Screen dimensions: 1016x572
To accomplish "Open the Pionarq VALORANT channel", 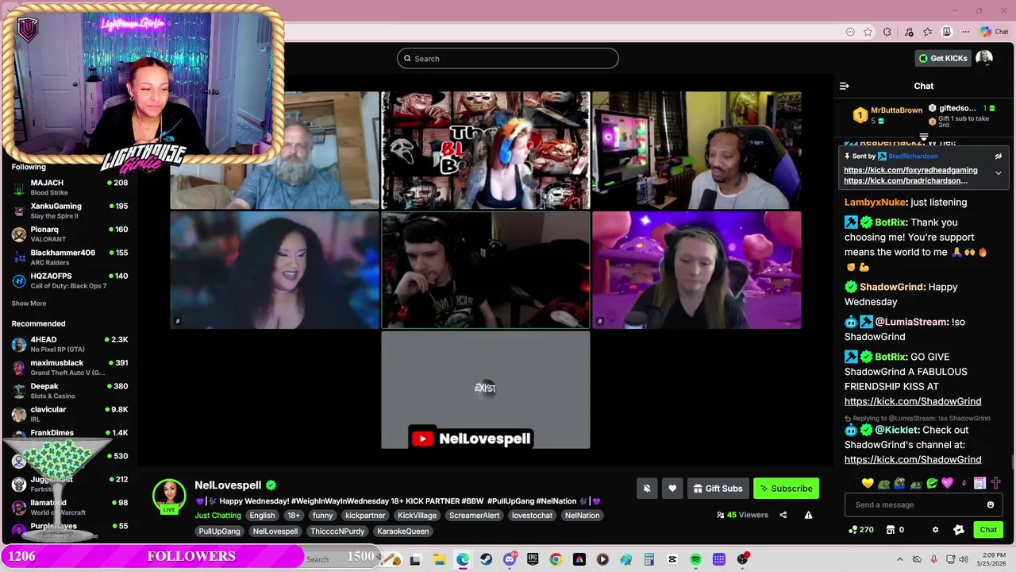I will click(x=70, y=234).
